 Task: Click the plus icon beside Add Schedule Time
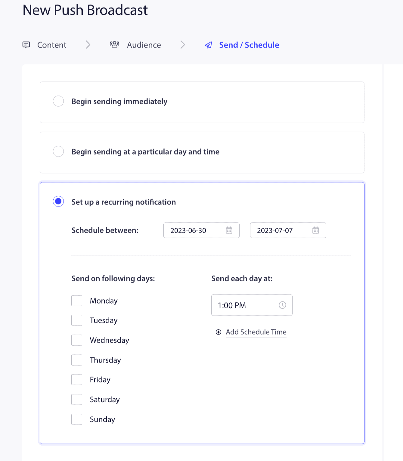coord(219,332)
